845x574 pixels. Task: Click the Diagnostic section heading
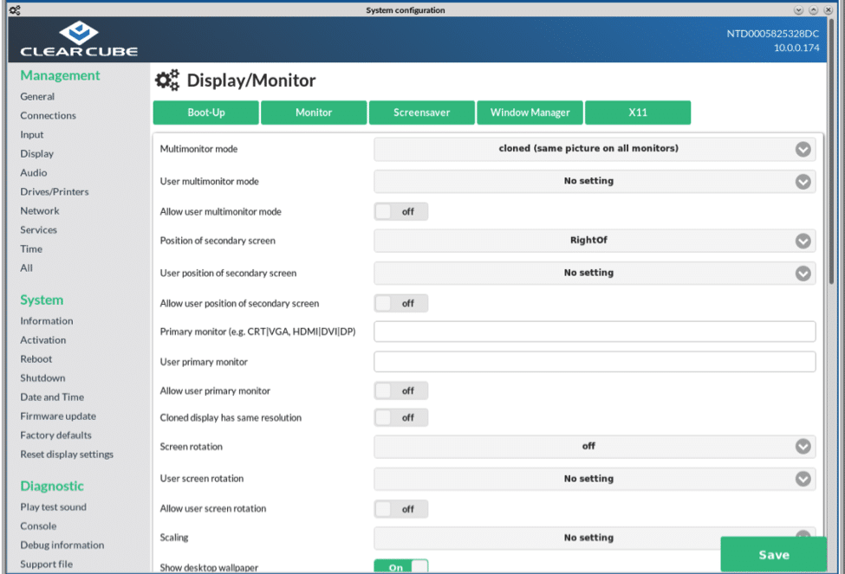pos(52,487)
